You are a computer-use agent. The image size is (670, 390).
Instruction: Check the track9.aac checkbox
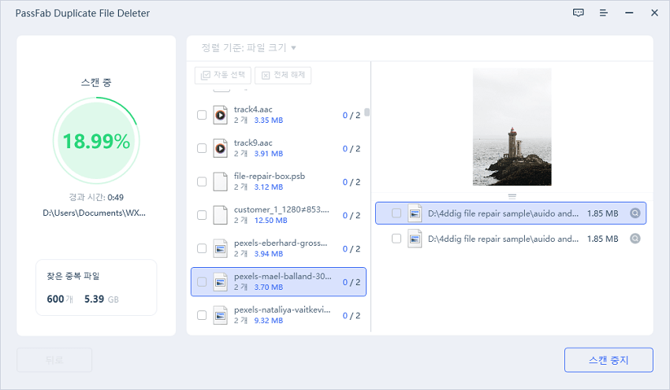(202, 148)
